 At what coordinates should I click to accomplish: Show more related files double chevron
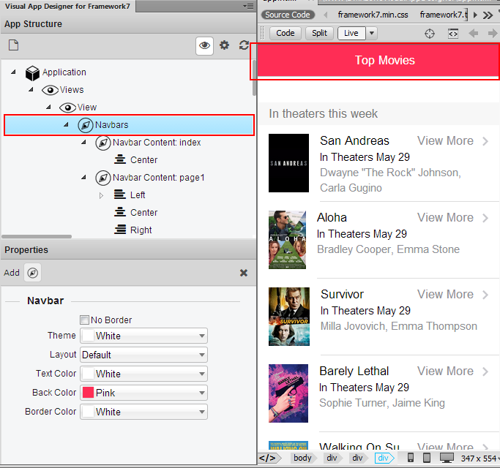click(x=488, y=15)
